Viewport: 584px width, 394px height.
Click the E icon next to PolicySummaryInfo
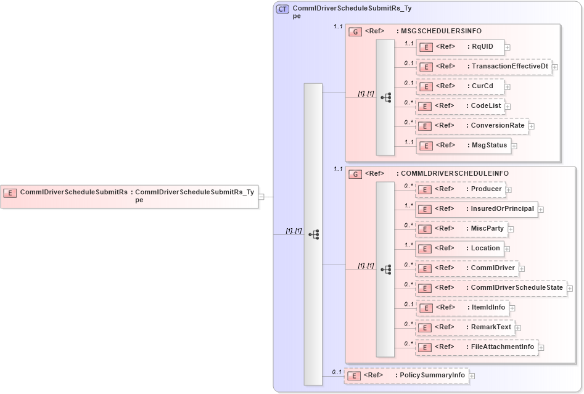tap(353, 375)
